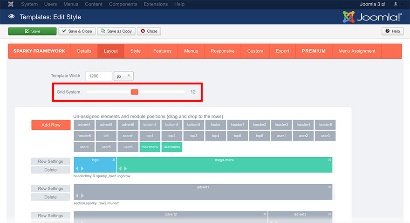Select the advert4 position block
Image resolution: width=410 pixels, height=223 pixels.
tap(84, 125)
